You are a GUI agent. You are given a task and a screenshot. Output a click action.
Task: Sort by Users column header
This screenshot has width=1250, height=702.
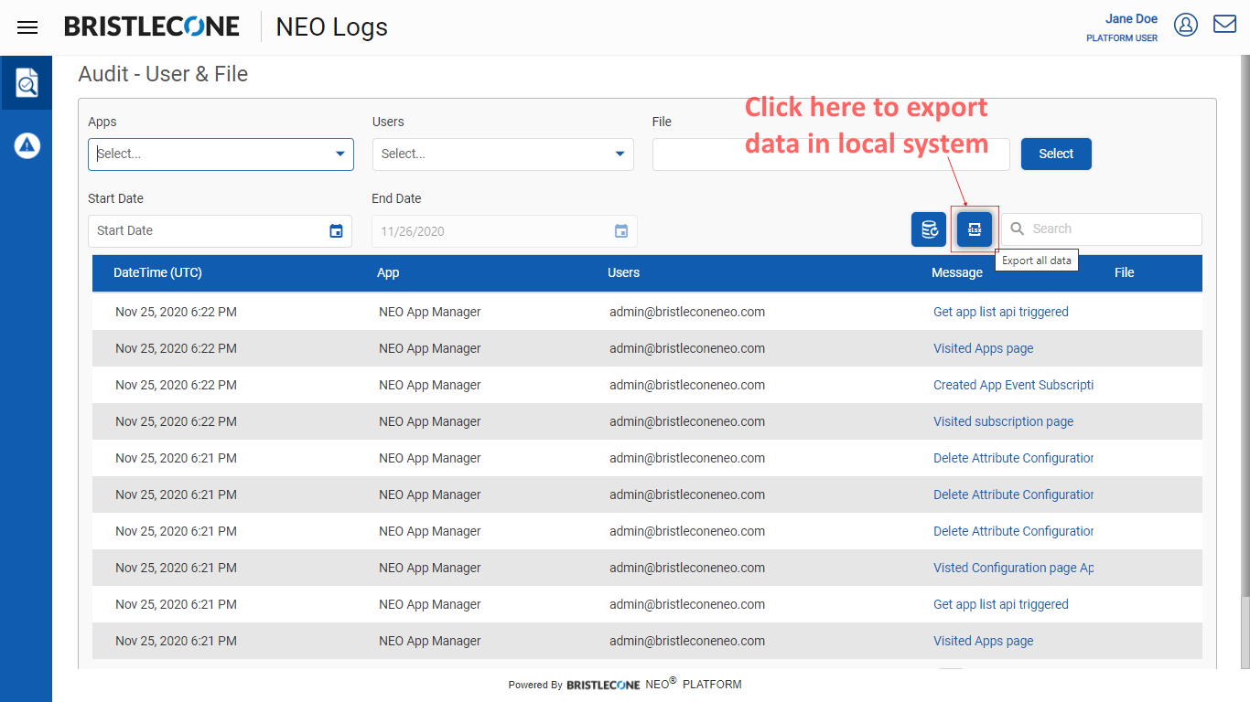(x=623, y=272)
